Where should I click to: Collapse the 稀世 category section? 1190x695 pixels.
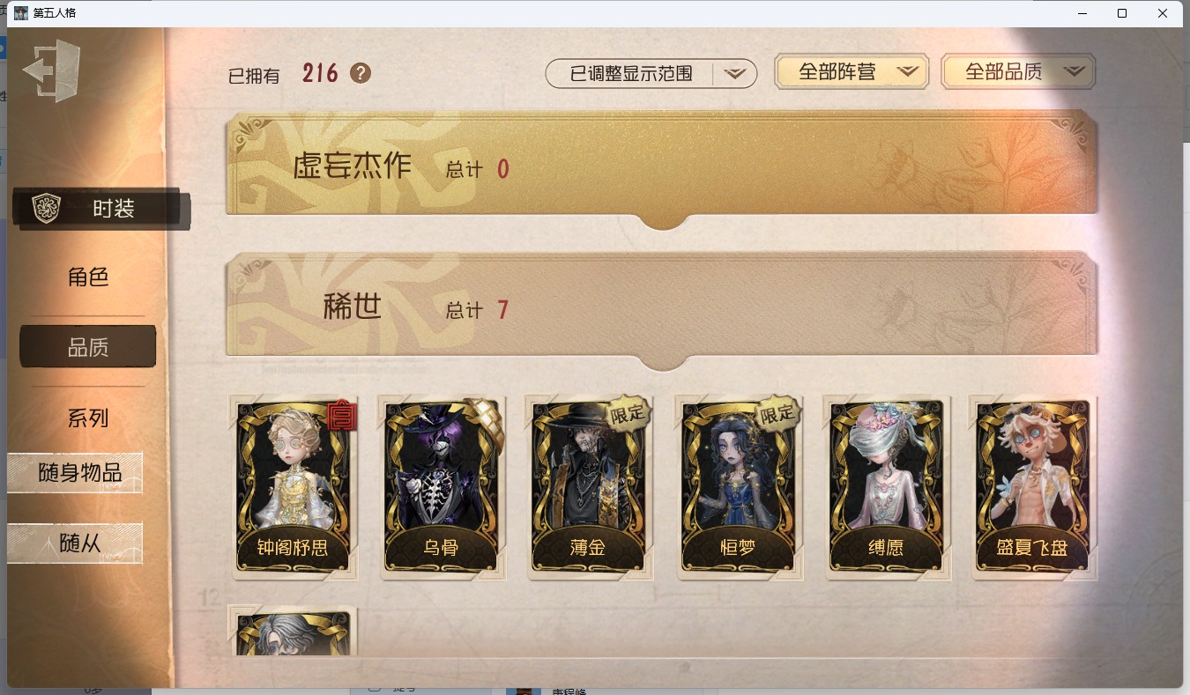coord(662,310)
